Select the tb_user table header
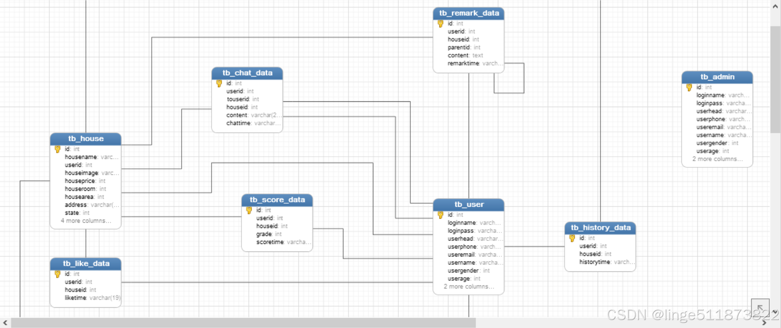The width and height of the screenshot is (781, 328). pos(469,204)
